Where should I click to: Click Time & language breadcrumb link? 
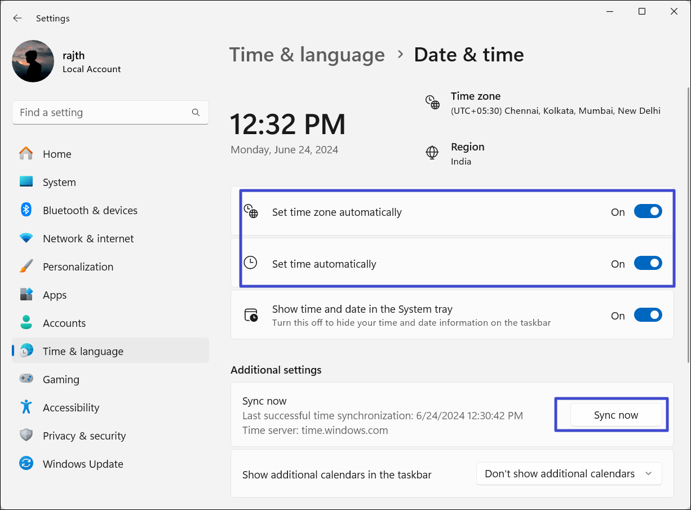[307, 55]
